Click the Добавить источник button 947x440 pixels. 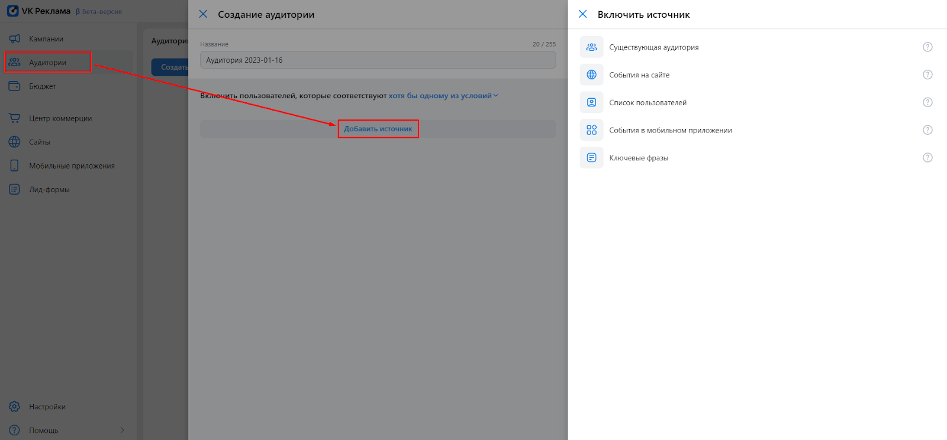click(x=378, y=129)
